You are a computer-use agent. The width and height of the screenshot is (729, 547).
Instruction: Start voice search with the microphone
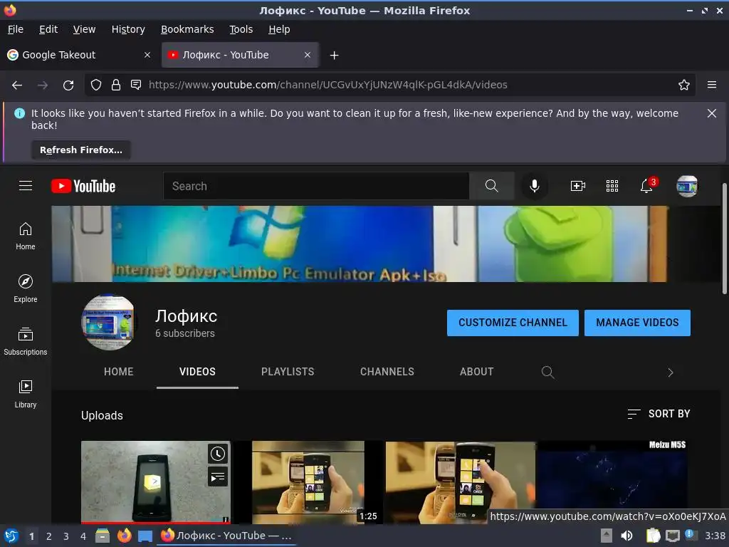tap(535, 186)
